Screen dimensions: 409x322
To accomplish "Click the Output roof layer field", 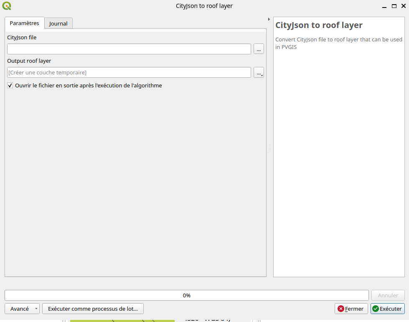I will pos(129,72).
